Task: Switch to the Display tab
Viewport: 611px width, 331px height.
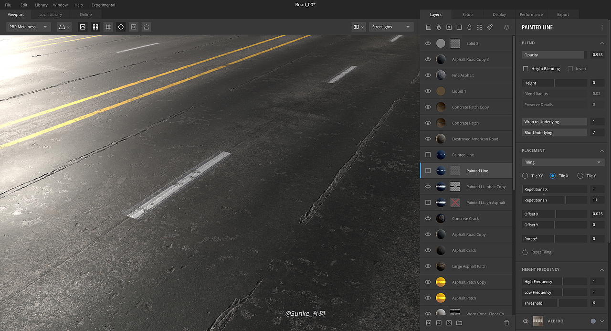Action: [x=499, y=14]
